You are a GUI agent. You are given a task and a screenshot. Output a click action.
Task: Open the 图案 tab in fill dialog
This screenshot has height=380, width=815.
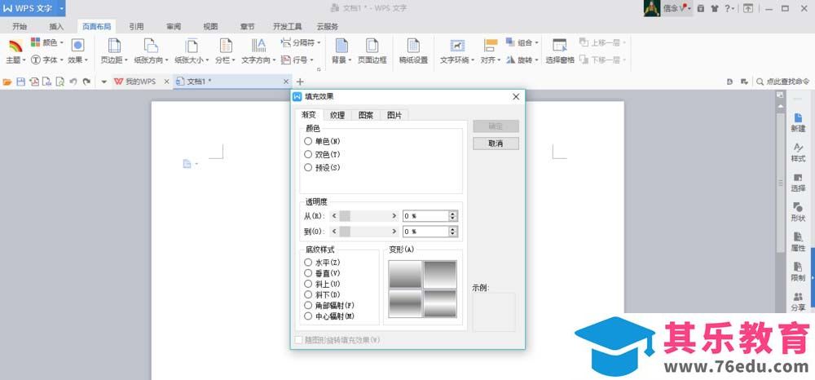tap(366, 116)
